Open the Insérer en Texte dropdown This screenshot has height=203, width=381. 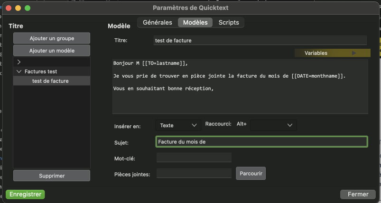(x=178, y=125)
